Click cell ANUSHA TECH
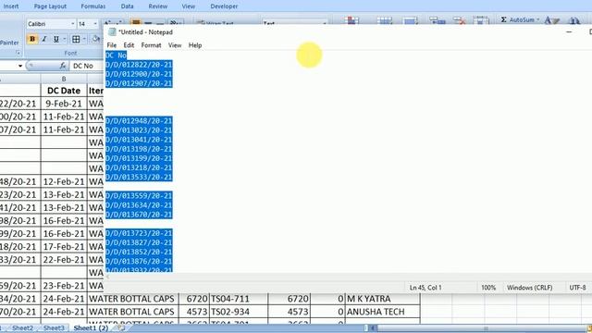This screenshot has height=333, width=592. (382, 312)
